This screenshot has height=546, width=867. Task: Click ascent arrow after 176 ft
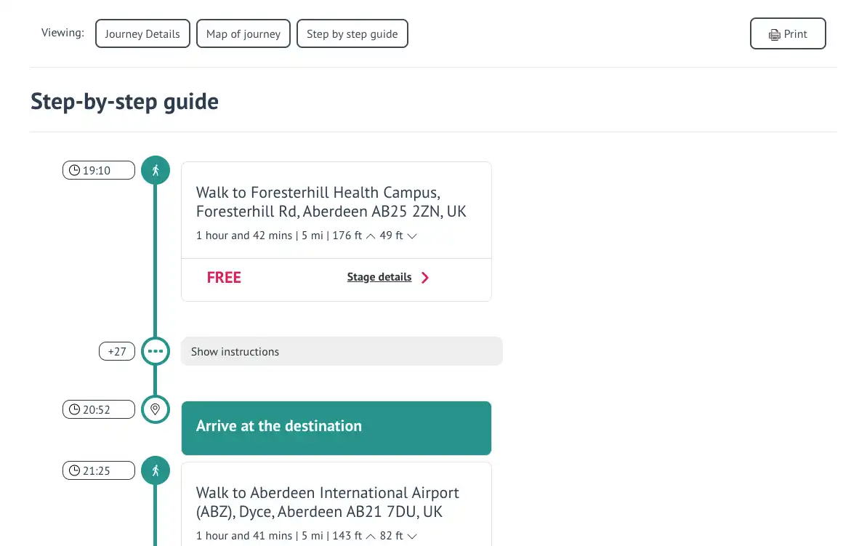tap(371, 236)
